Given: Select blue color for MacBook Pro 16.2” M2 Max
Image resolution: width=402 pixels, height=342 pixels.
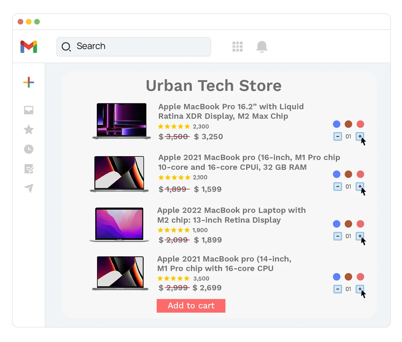Looking at the screenshot, I should pos(337,124).
